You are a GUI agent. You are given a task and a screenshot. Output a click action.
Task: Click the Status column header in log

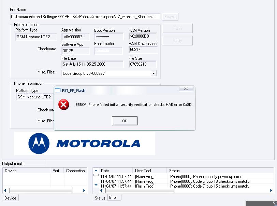click(x=220, y=170)
